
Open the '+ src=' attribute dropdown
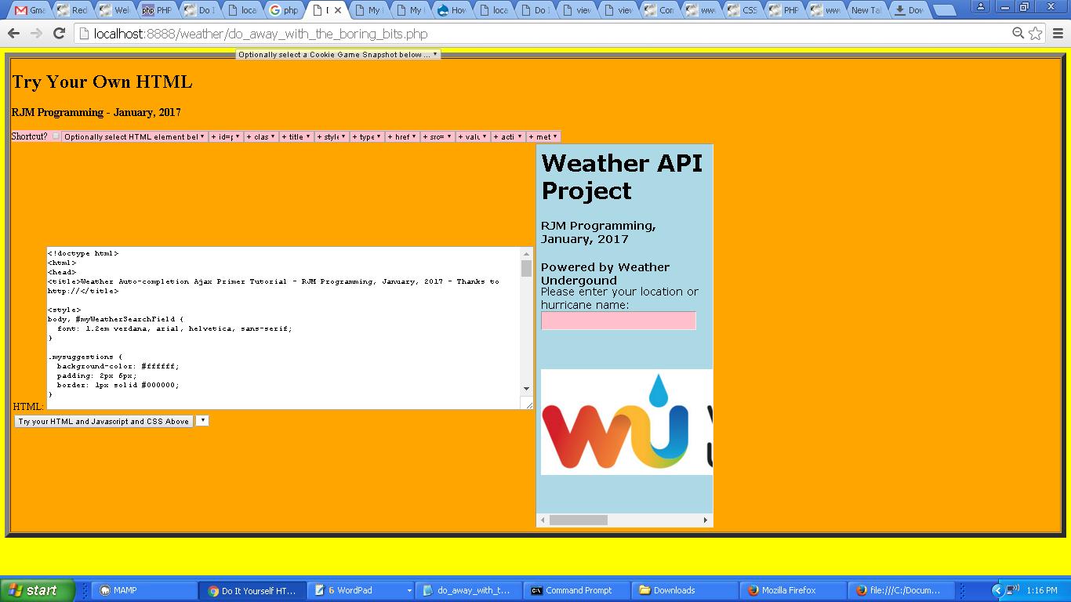point(437,136)
